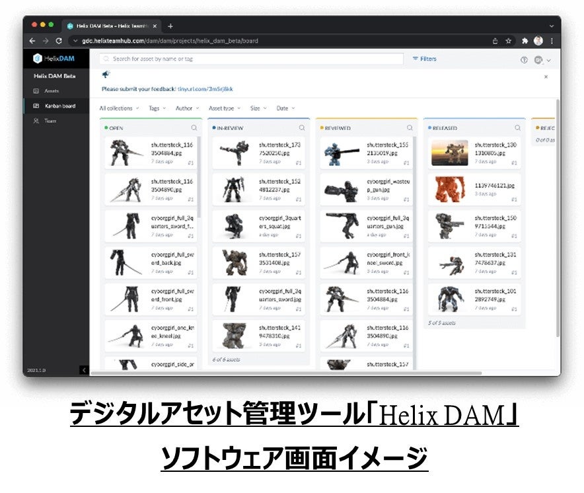
Task: Open shutterstock_1573531408.jpg card in IN-REVIEW
Action: coord(258,263)
